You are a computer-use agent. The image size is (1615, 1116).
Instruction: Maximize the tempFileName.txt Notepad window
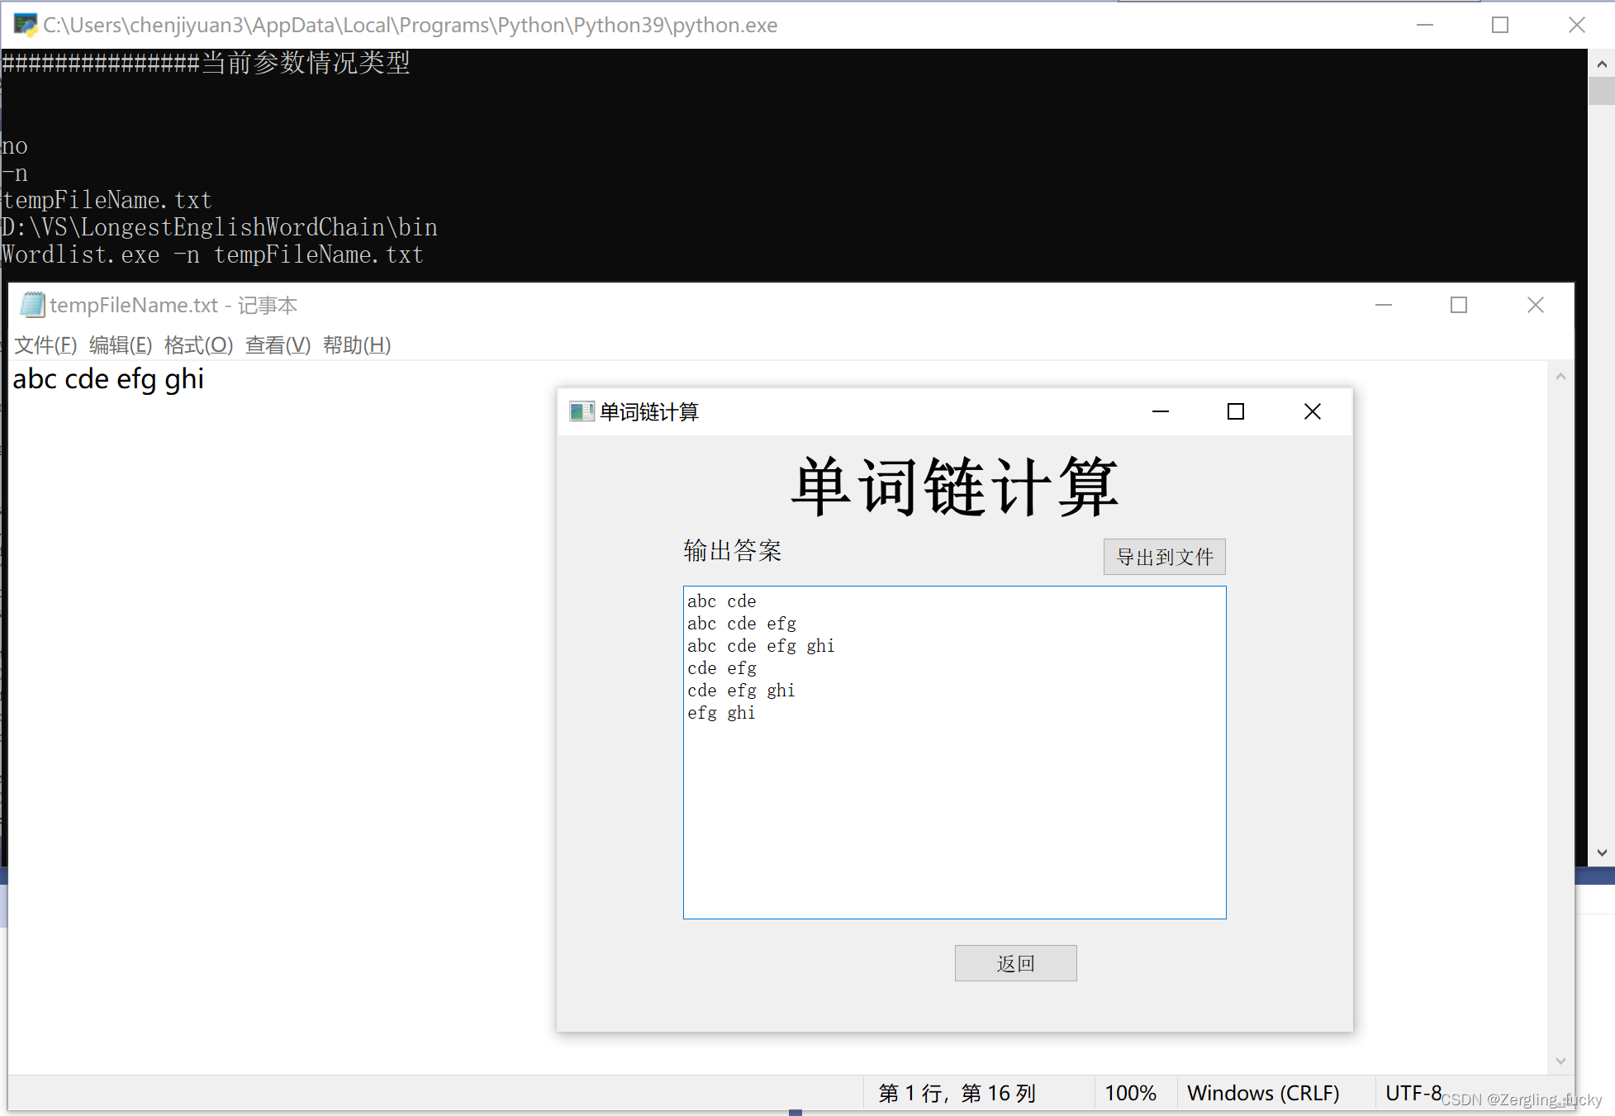pyautogui.click(x=1459, y=305)
